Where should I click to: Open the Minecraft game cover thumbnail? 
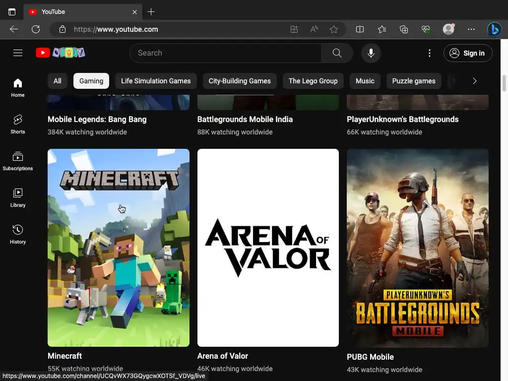pyautogui.click(x=119, y=248)
